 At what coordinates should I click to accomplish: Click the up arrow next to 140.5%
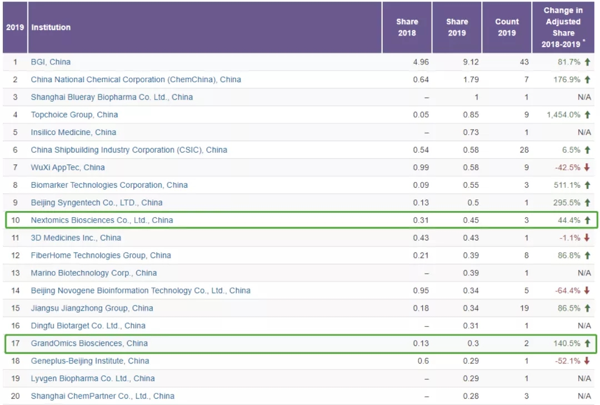coord(587,344)
